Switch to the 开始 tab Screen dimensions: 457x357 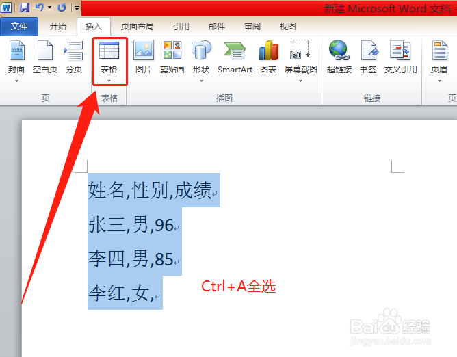(x=57, y=26)
